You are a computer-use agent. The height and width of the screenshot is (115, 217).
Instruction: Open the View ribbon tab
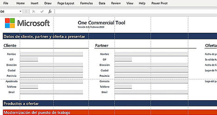(130, 3)
